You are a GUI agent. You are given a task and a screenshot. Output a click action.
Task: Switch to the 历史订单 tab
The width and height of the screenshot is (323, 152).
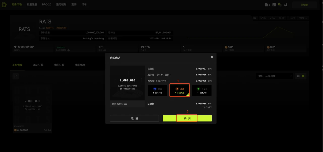(38, 65)
